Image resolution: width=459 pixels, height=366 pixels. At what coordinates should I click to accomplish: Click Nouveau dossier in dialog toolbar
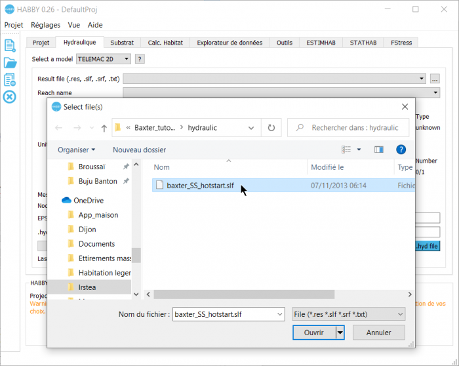(139, 150)
